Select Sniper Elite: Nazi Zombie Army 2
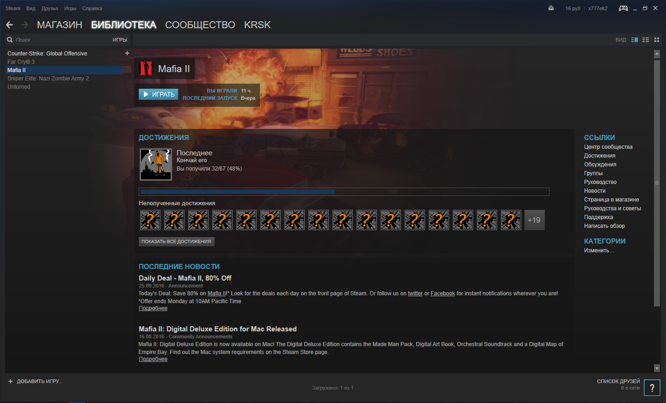The width and height of the screenshot is (666, 403). (48, 79)
